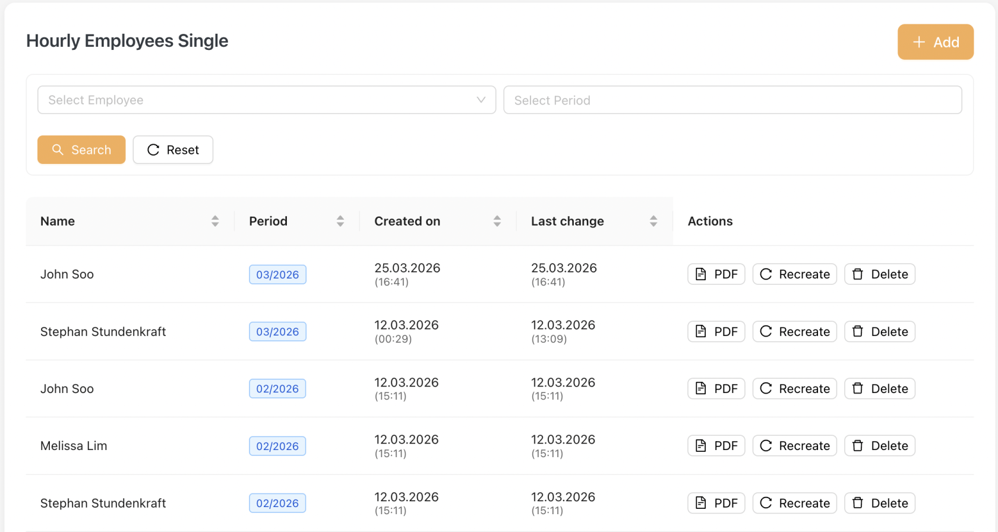Click the 02/2026 period tag for Melissa Lim
Viewport: 998px width, 532px height.
point(277,446)
